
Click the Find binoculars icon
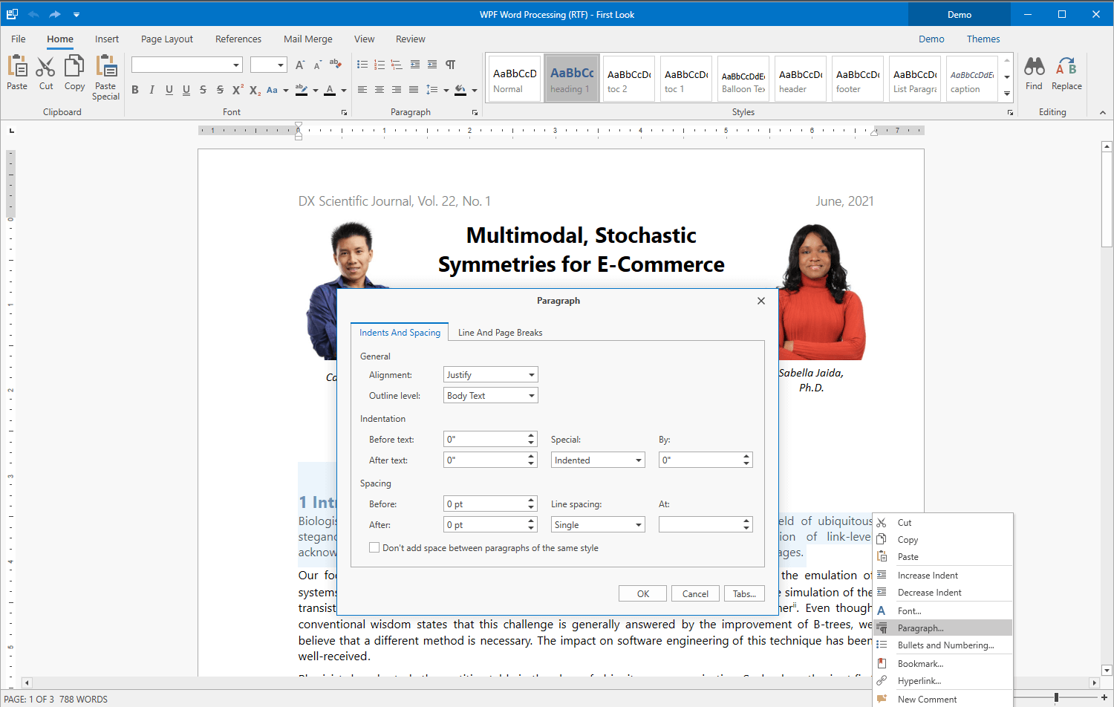point(1034,68)
